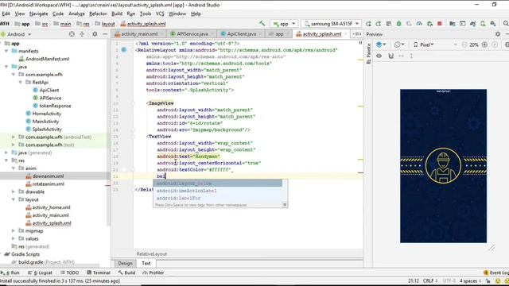Show the hidden editor tabs list
Viewport: 509px width, 286px height.
click(x=356, y=34)
